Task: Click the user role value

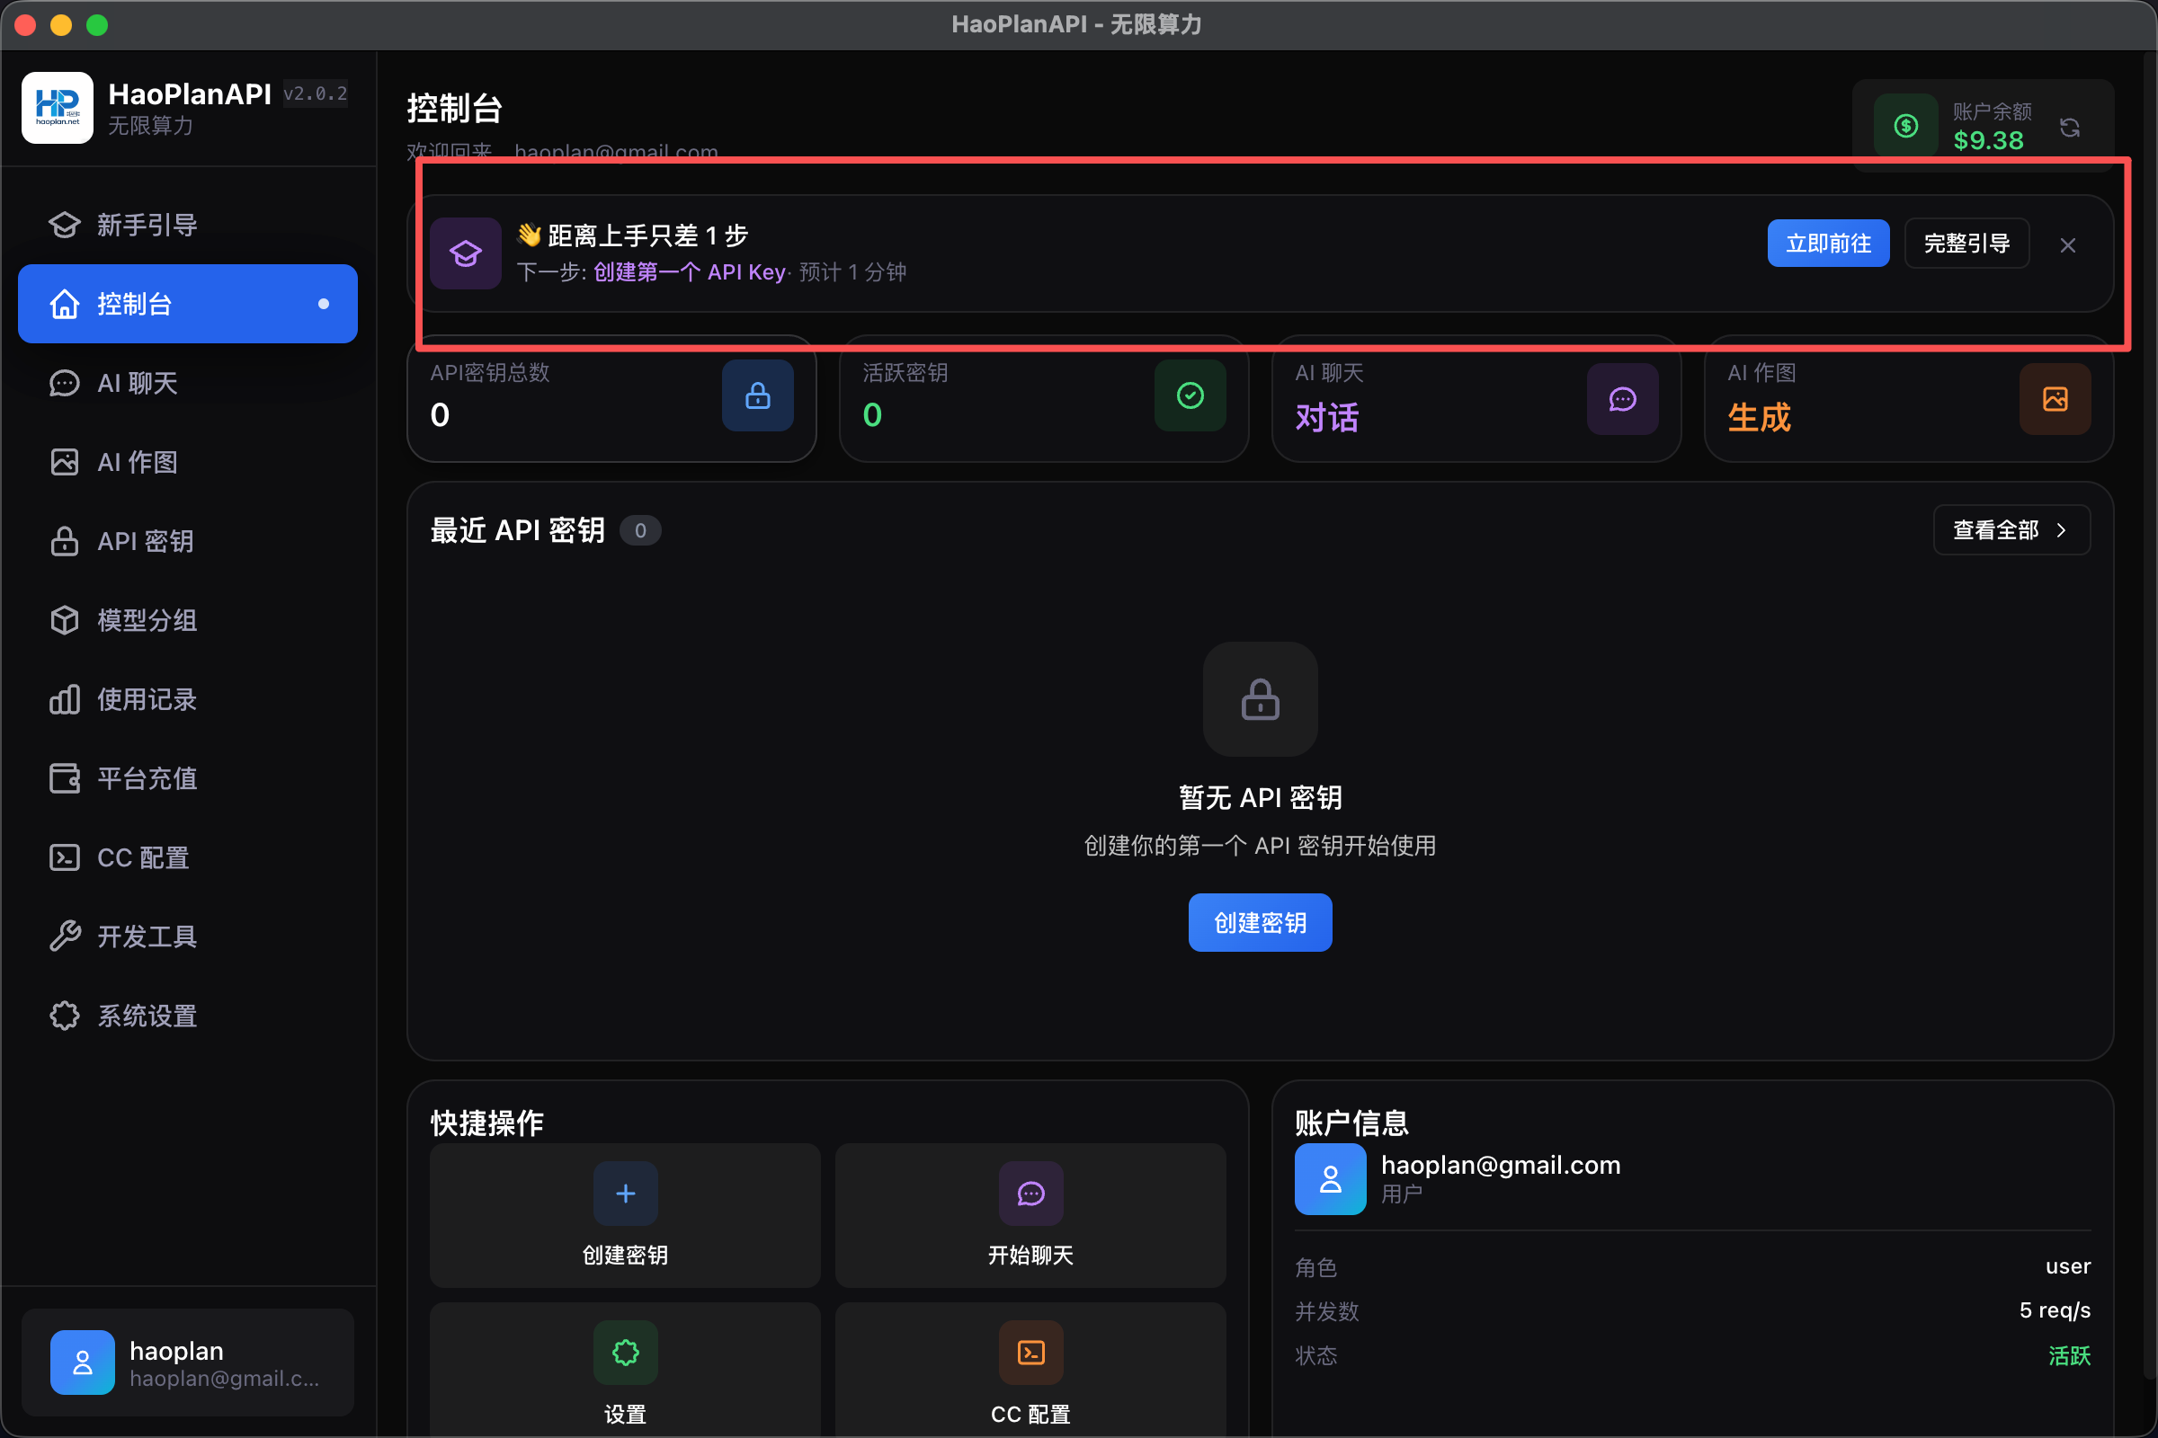Action: pos(2067,1265)
